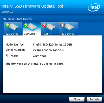Click the selected 320 Series tab label
This screenshot has height=103, width=104.
[x=30, y=34]
